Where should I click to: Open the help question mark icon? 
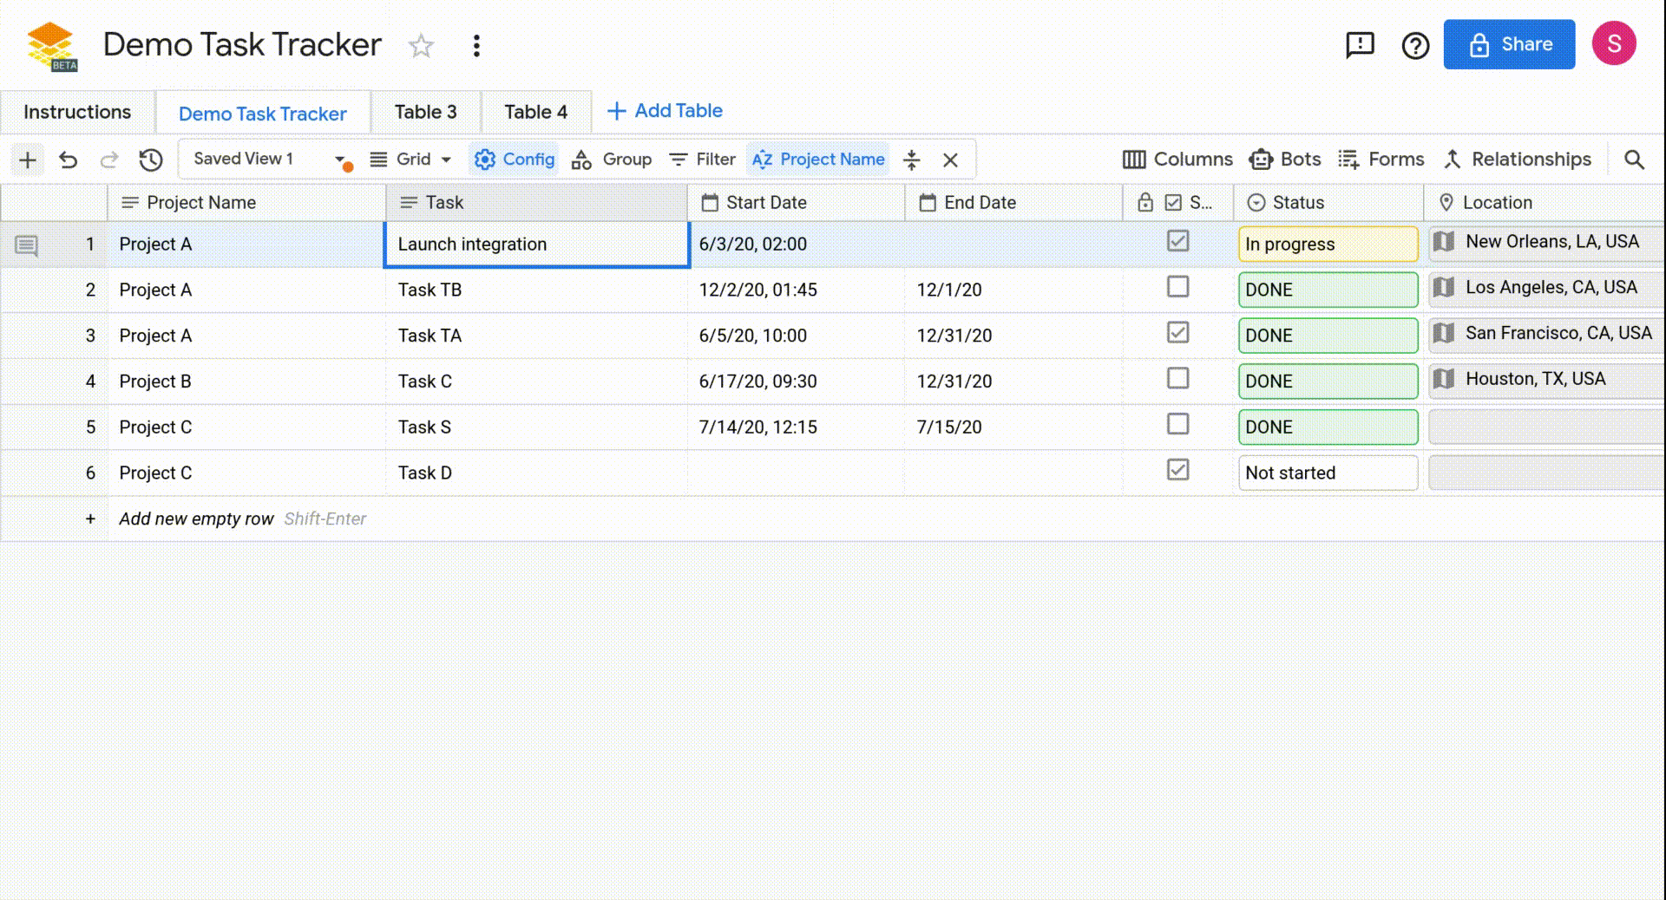1415,45
